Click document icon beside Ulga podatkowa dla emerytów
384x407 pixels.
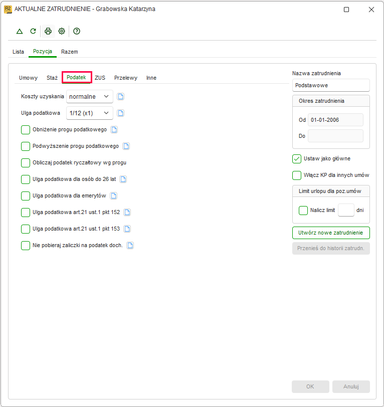click(113, 195)
